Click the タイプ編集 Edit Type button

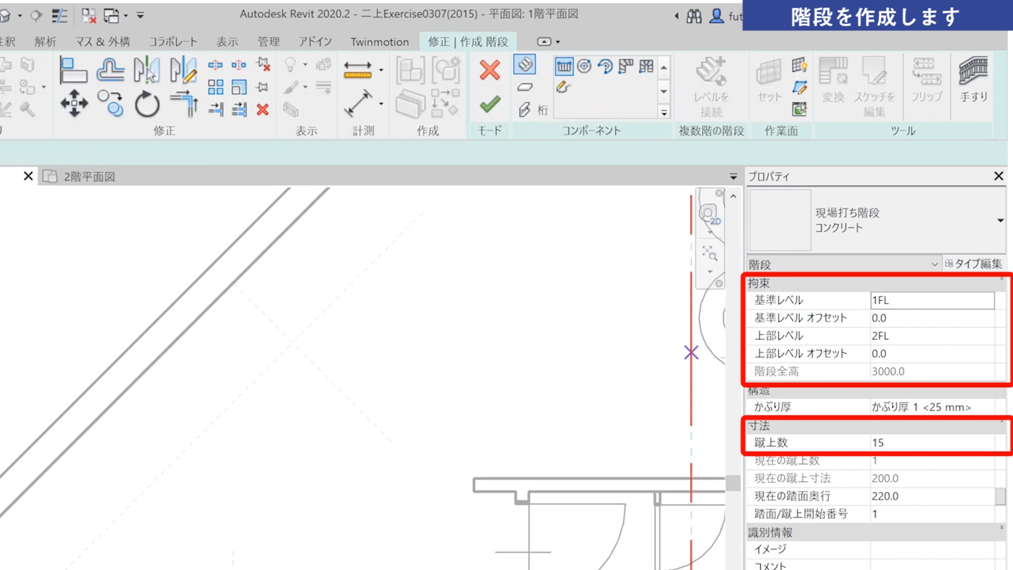pos(973,264)
